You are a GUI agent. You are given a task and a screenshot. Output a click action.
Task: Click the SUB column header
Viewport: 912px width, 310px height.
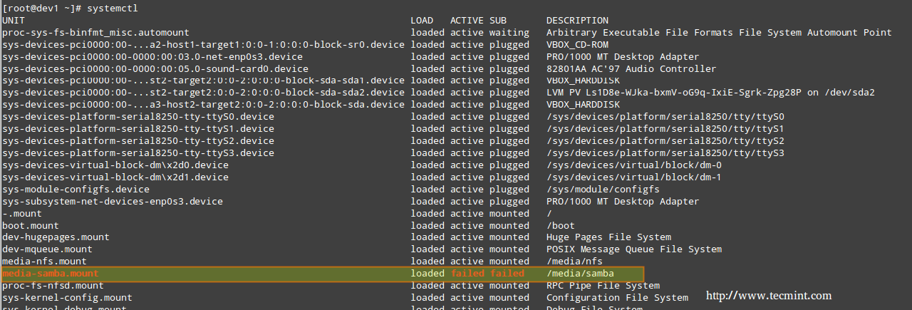coord(498,21)
